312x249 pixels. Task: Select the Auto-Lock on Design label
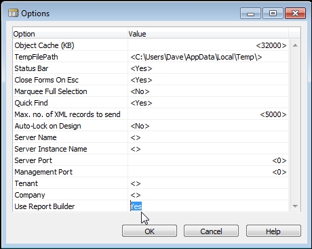coord(47,126)
